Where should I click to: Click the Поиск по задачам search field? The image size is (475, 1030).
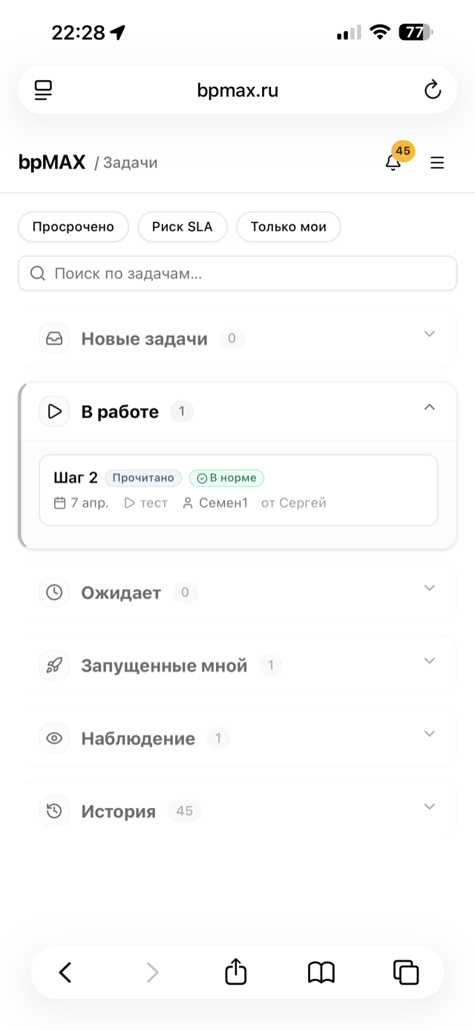(237, 273)
